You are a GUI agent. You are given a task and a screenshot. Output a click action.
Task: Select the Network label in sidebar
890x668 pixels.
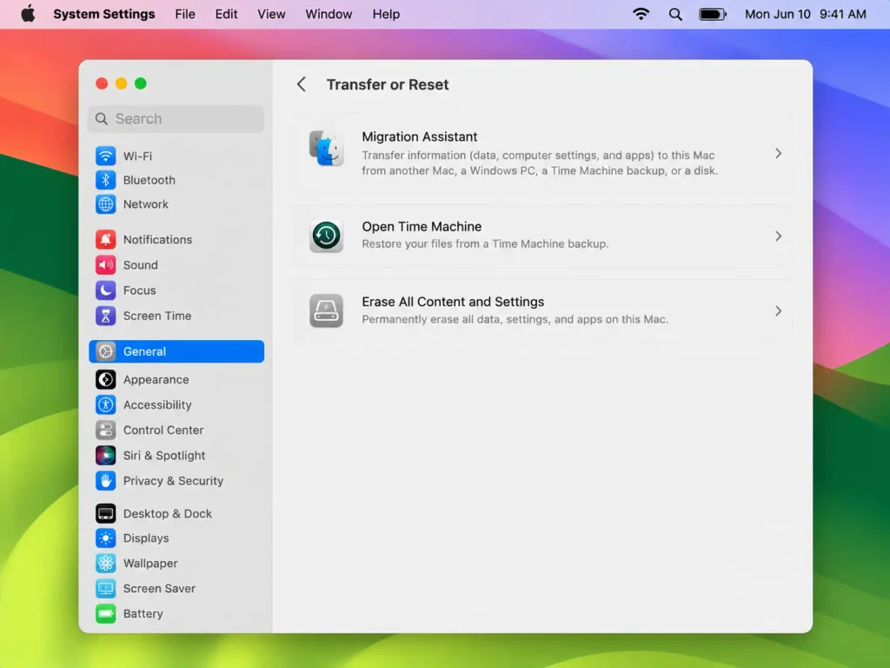(x=146, y=204)
